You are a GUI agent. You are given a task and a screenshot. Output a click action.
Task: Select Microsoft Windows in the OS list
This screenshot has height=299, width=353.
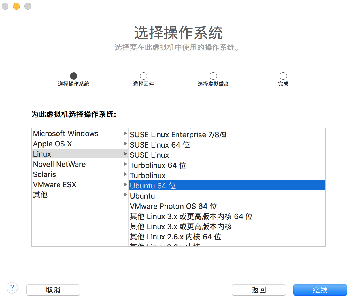tap(80, 134)
